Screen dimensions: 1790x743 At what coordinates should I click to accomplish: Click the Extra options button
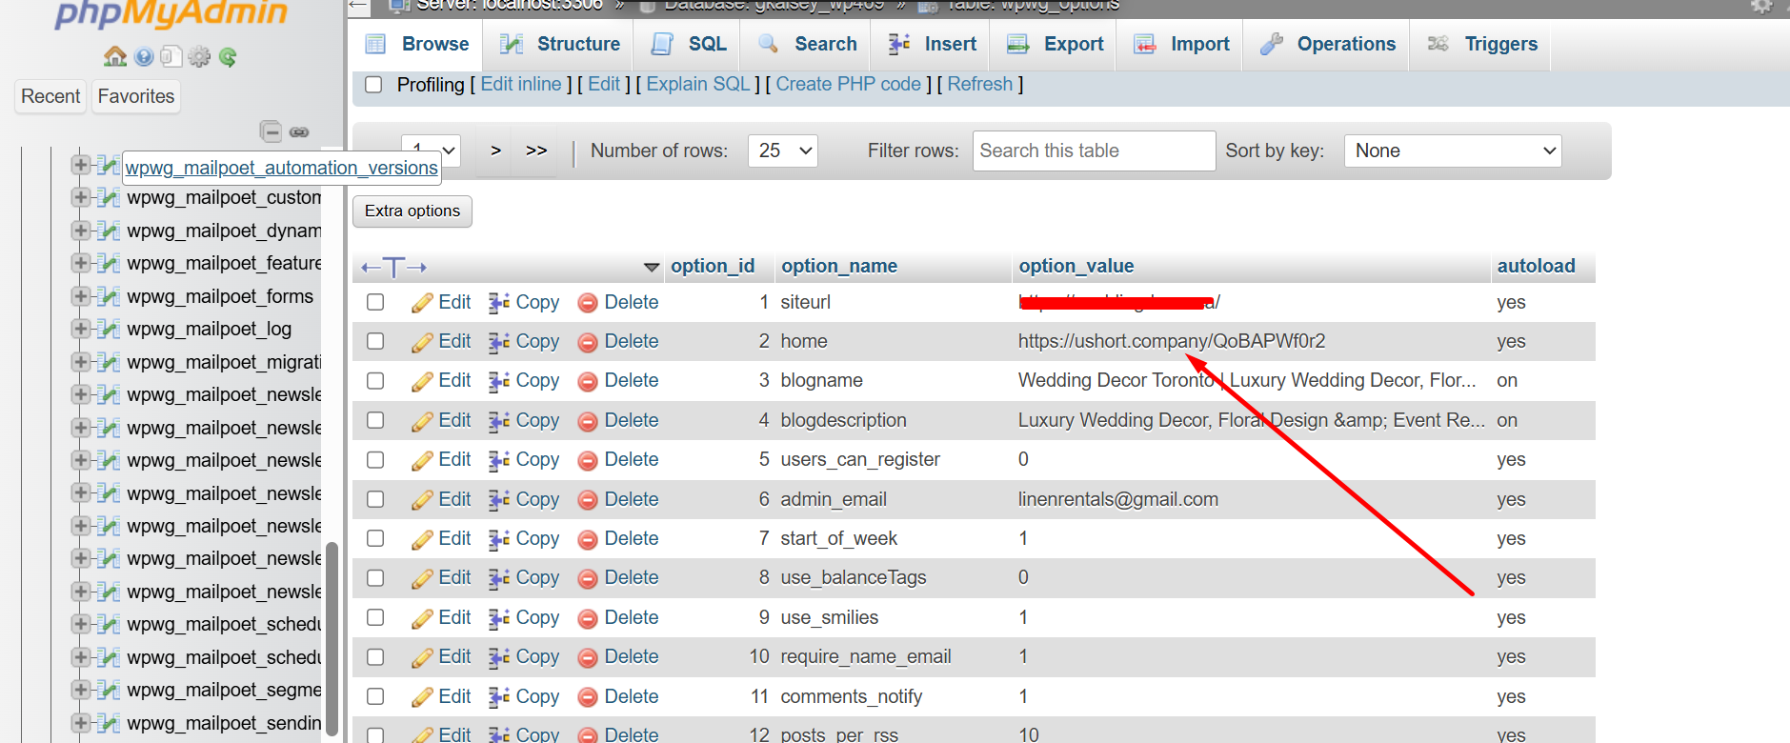412,211
